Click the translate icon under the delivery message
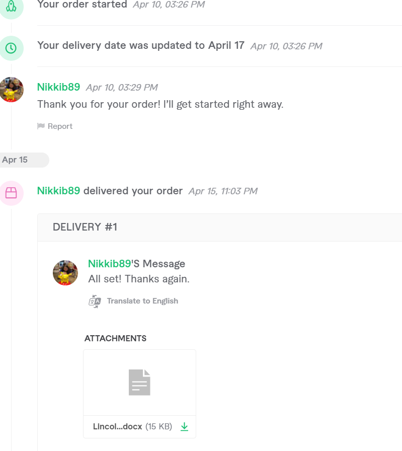The image size is (402, 451). click(x=95, y=301)
